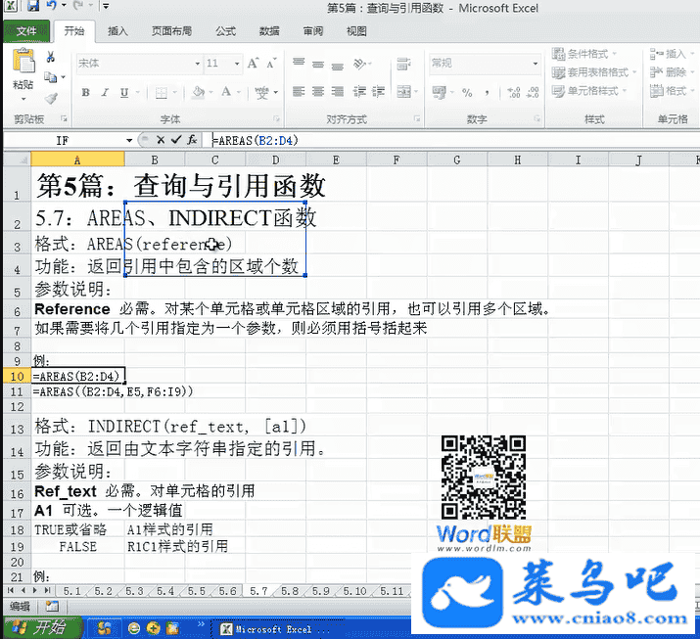Toggle Bold formatting
Viewport: 700px width, 639px height.
85,93
